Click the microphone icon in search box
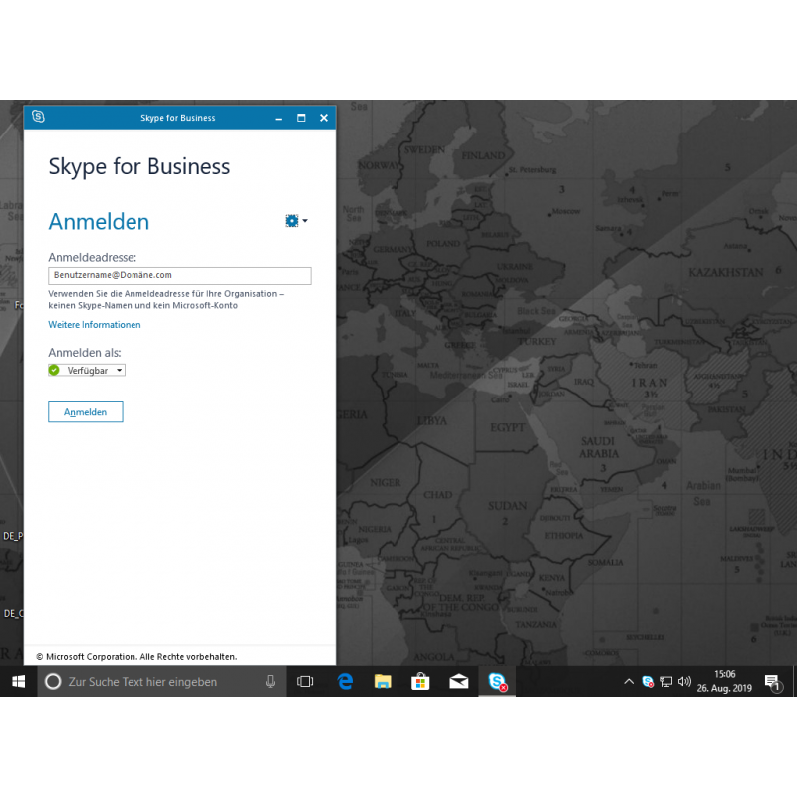This screenshot has width=797, height=797. [x=270, y=682]
